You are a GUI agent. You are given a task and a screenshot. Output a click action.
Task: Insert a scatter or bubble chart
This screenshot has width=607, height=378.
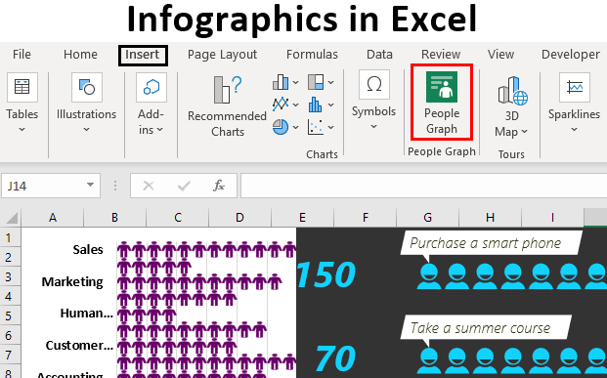point(316,127)
